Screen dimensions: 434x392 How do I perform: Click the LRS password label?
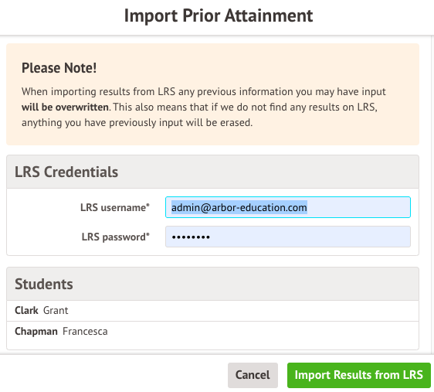[x=115, y=237]
